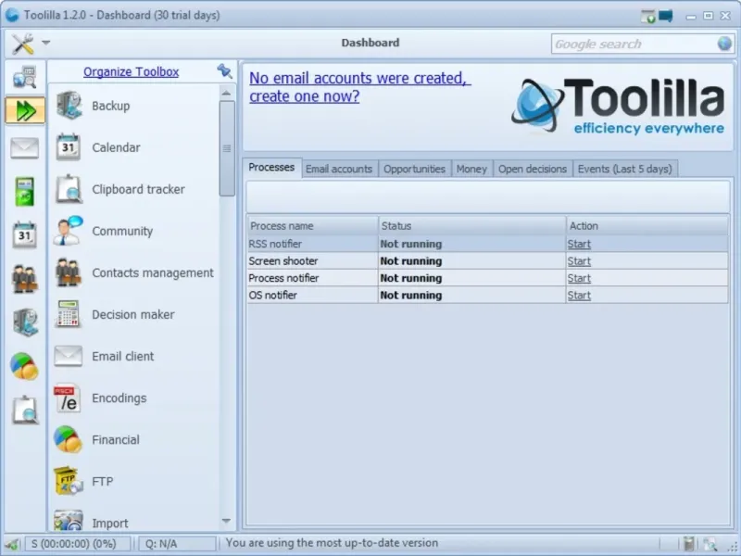Open clipboard tracker icon in left sidebar
Screen dimensions: 741x556
pos(25,410)
